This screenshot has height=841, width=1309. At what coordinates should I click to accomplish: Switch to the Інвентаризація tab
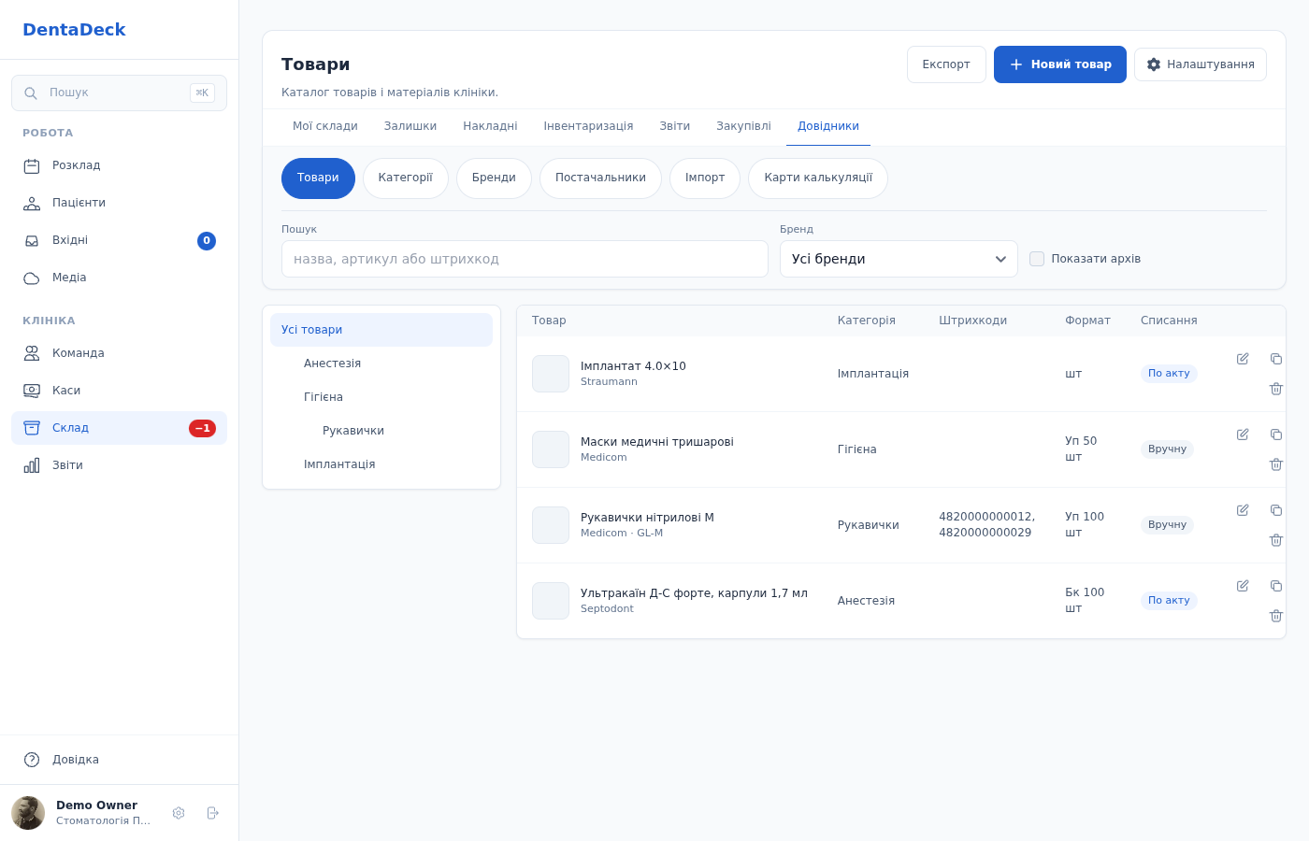click(588, 126)
